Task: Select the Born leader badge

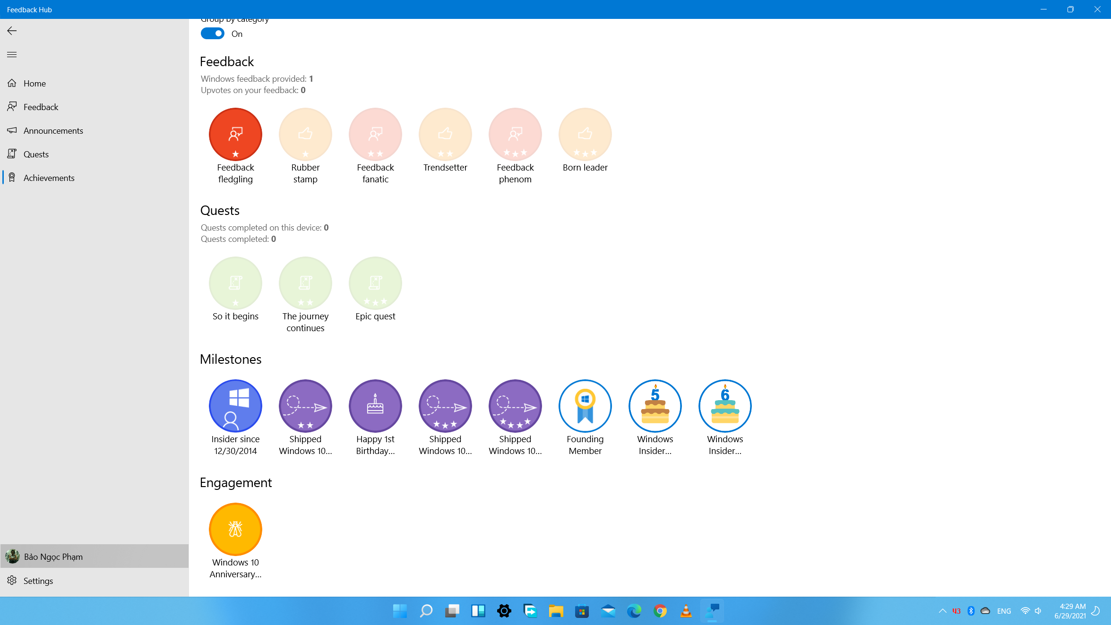Action: [585, 135]
